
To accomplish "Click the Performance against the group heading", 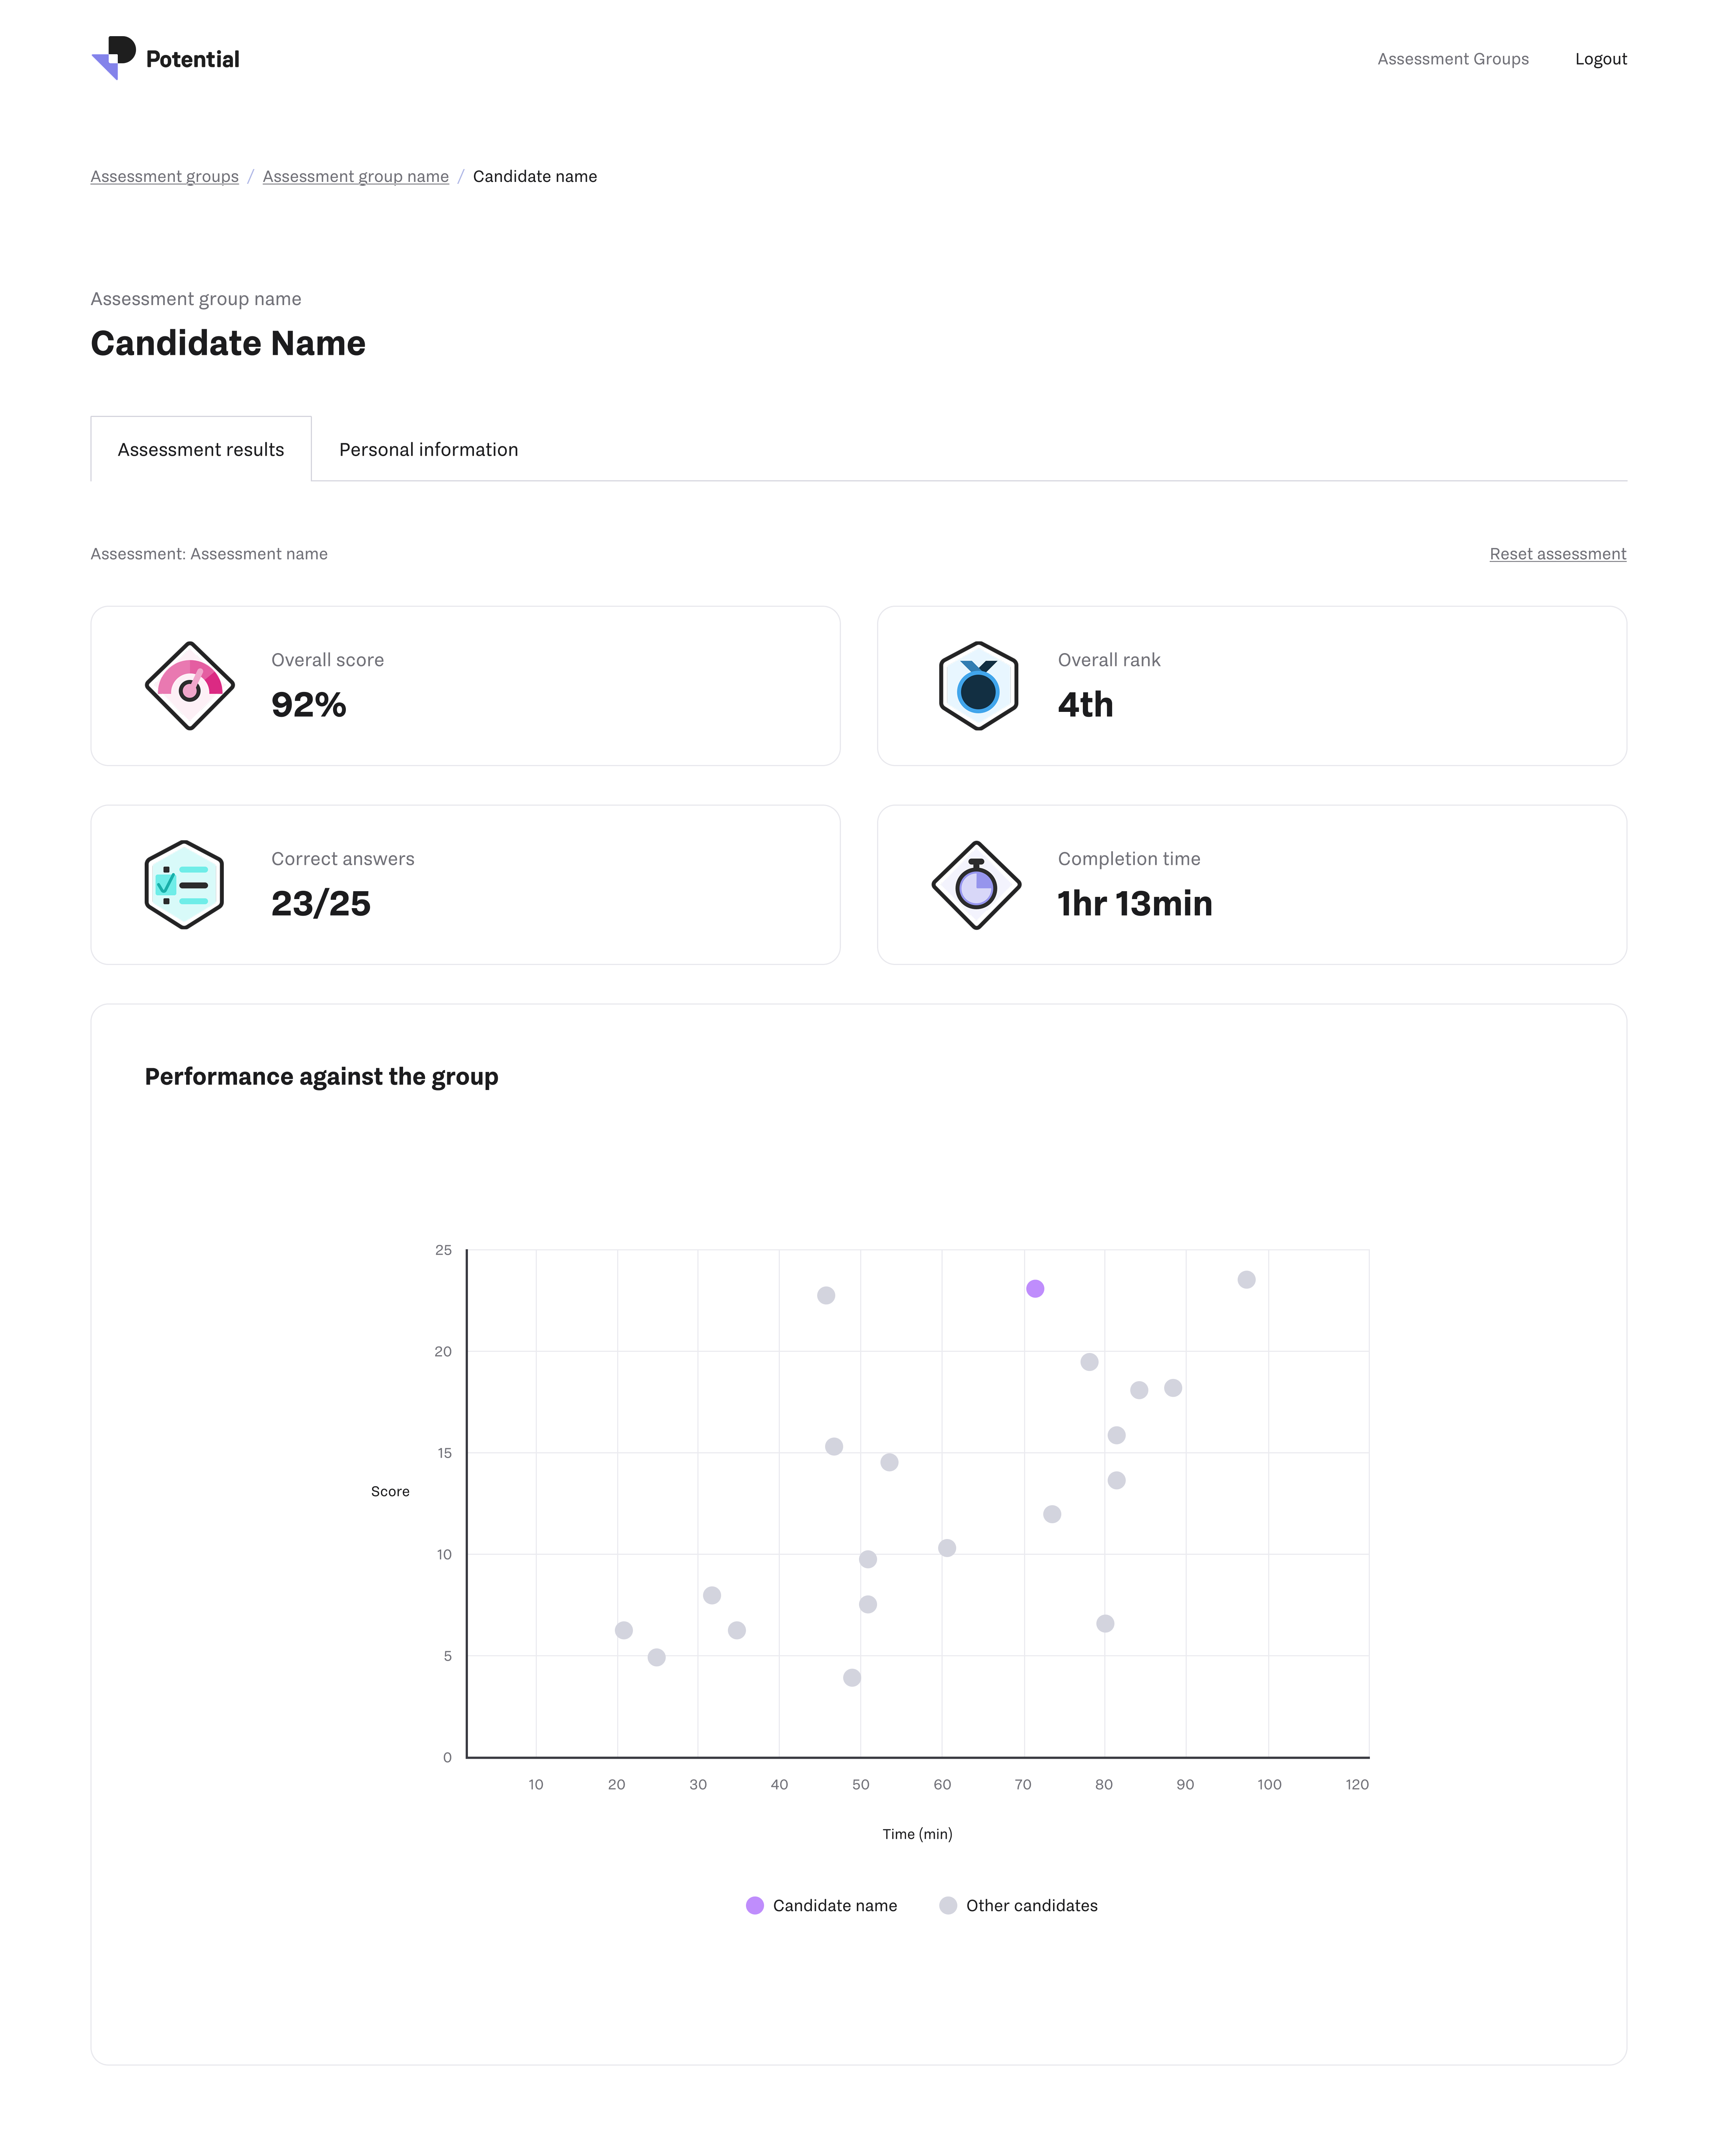I will click(x=321, y=1077).
